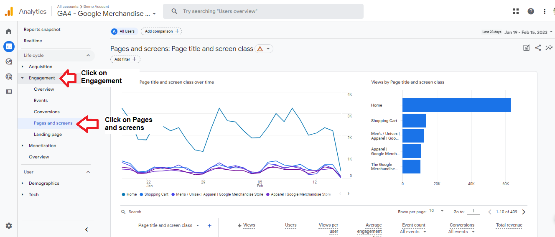Screen dimensions: 555x237
Task: Open the Event count All events dropdown
Action: [x=413, y=232]
